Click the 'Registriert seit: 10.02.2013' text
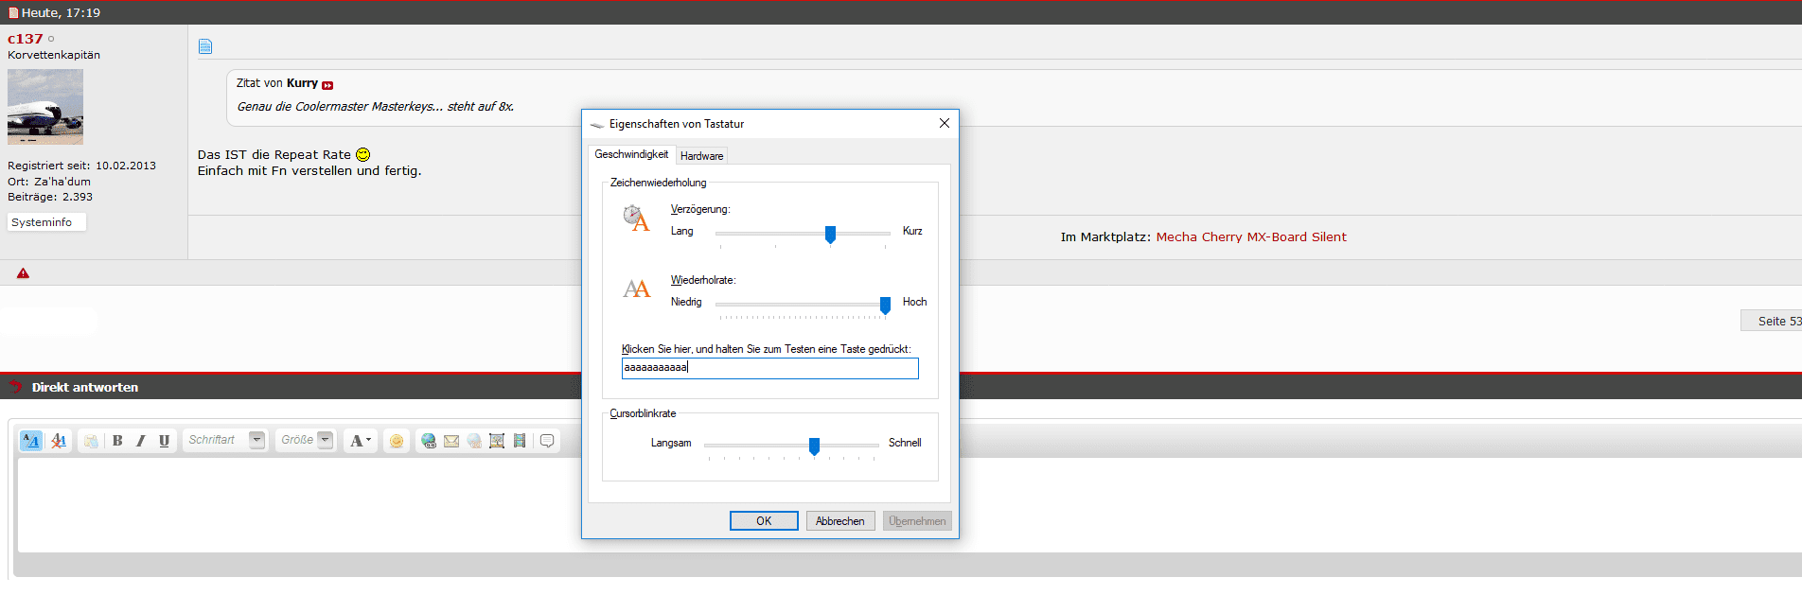 click(81, 166)
